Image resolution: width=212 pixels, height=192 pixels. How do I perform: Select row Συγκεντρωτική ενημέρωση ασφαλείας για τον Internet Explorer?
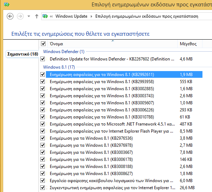click(124, 188)
